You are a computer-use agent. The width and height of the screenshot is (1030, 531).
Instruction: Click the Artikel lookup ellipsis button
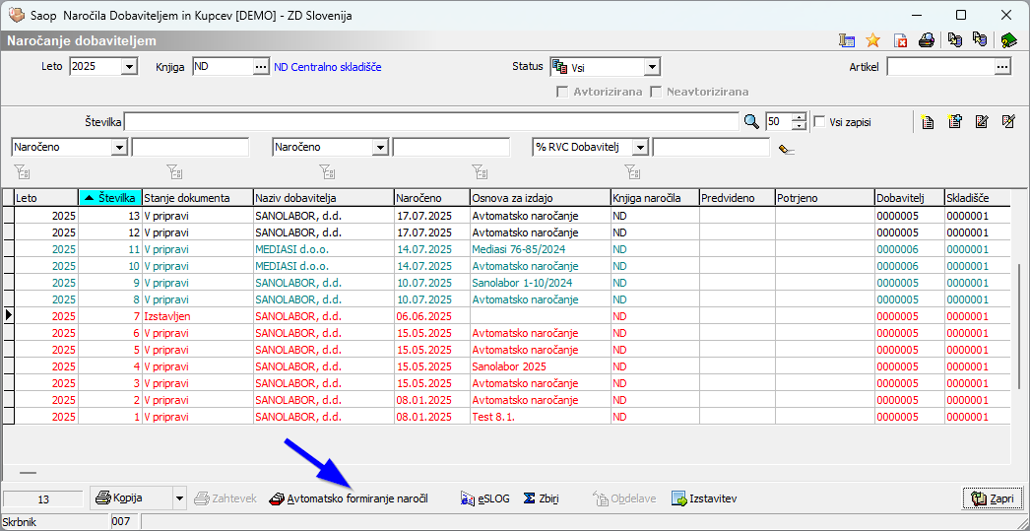[1001, 67]
